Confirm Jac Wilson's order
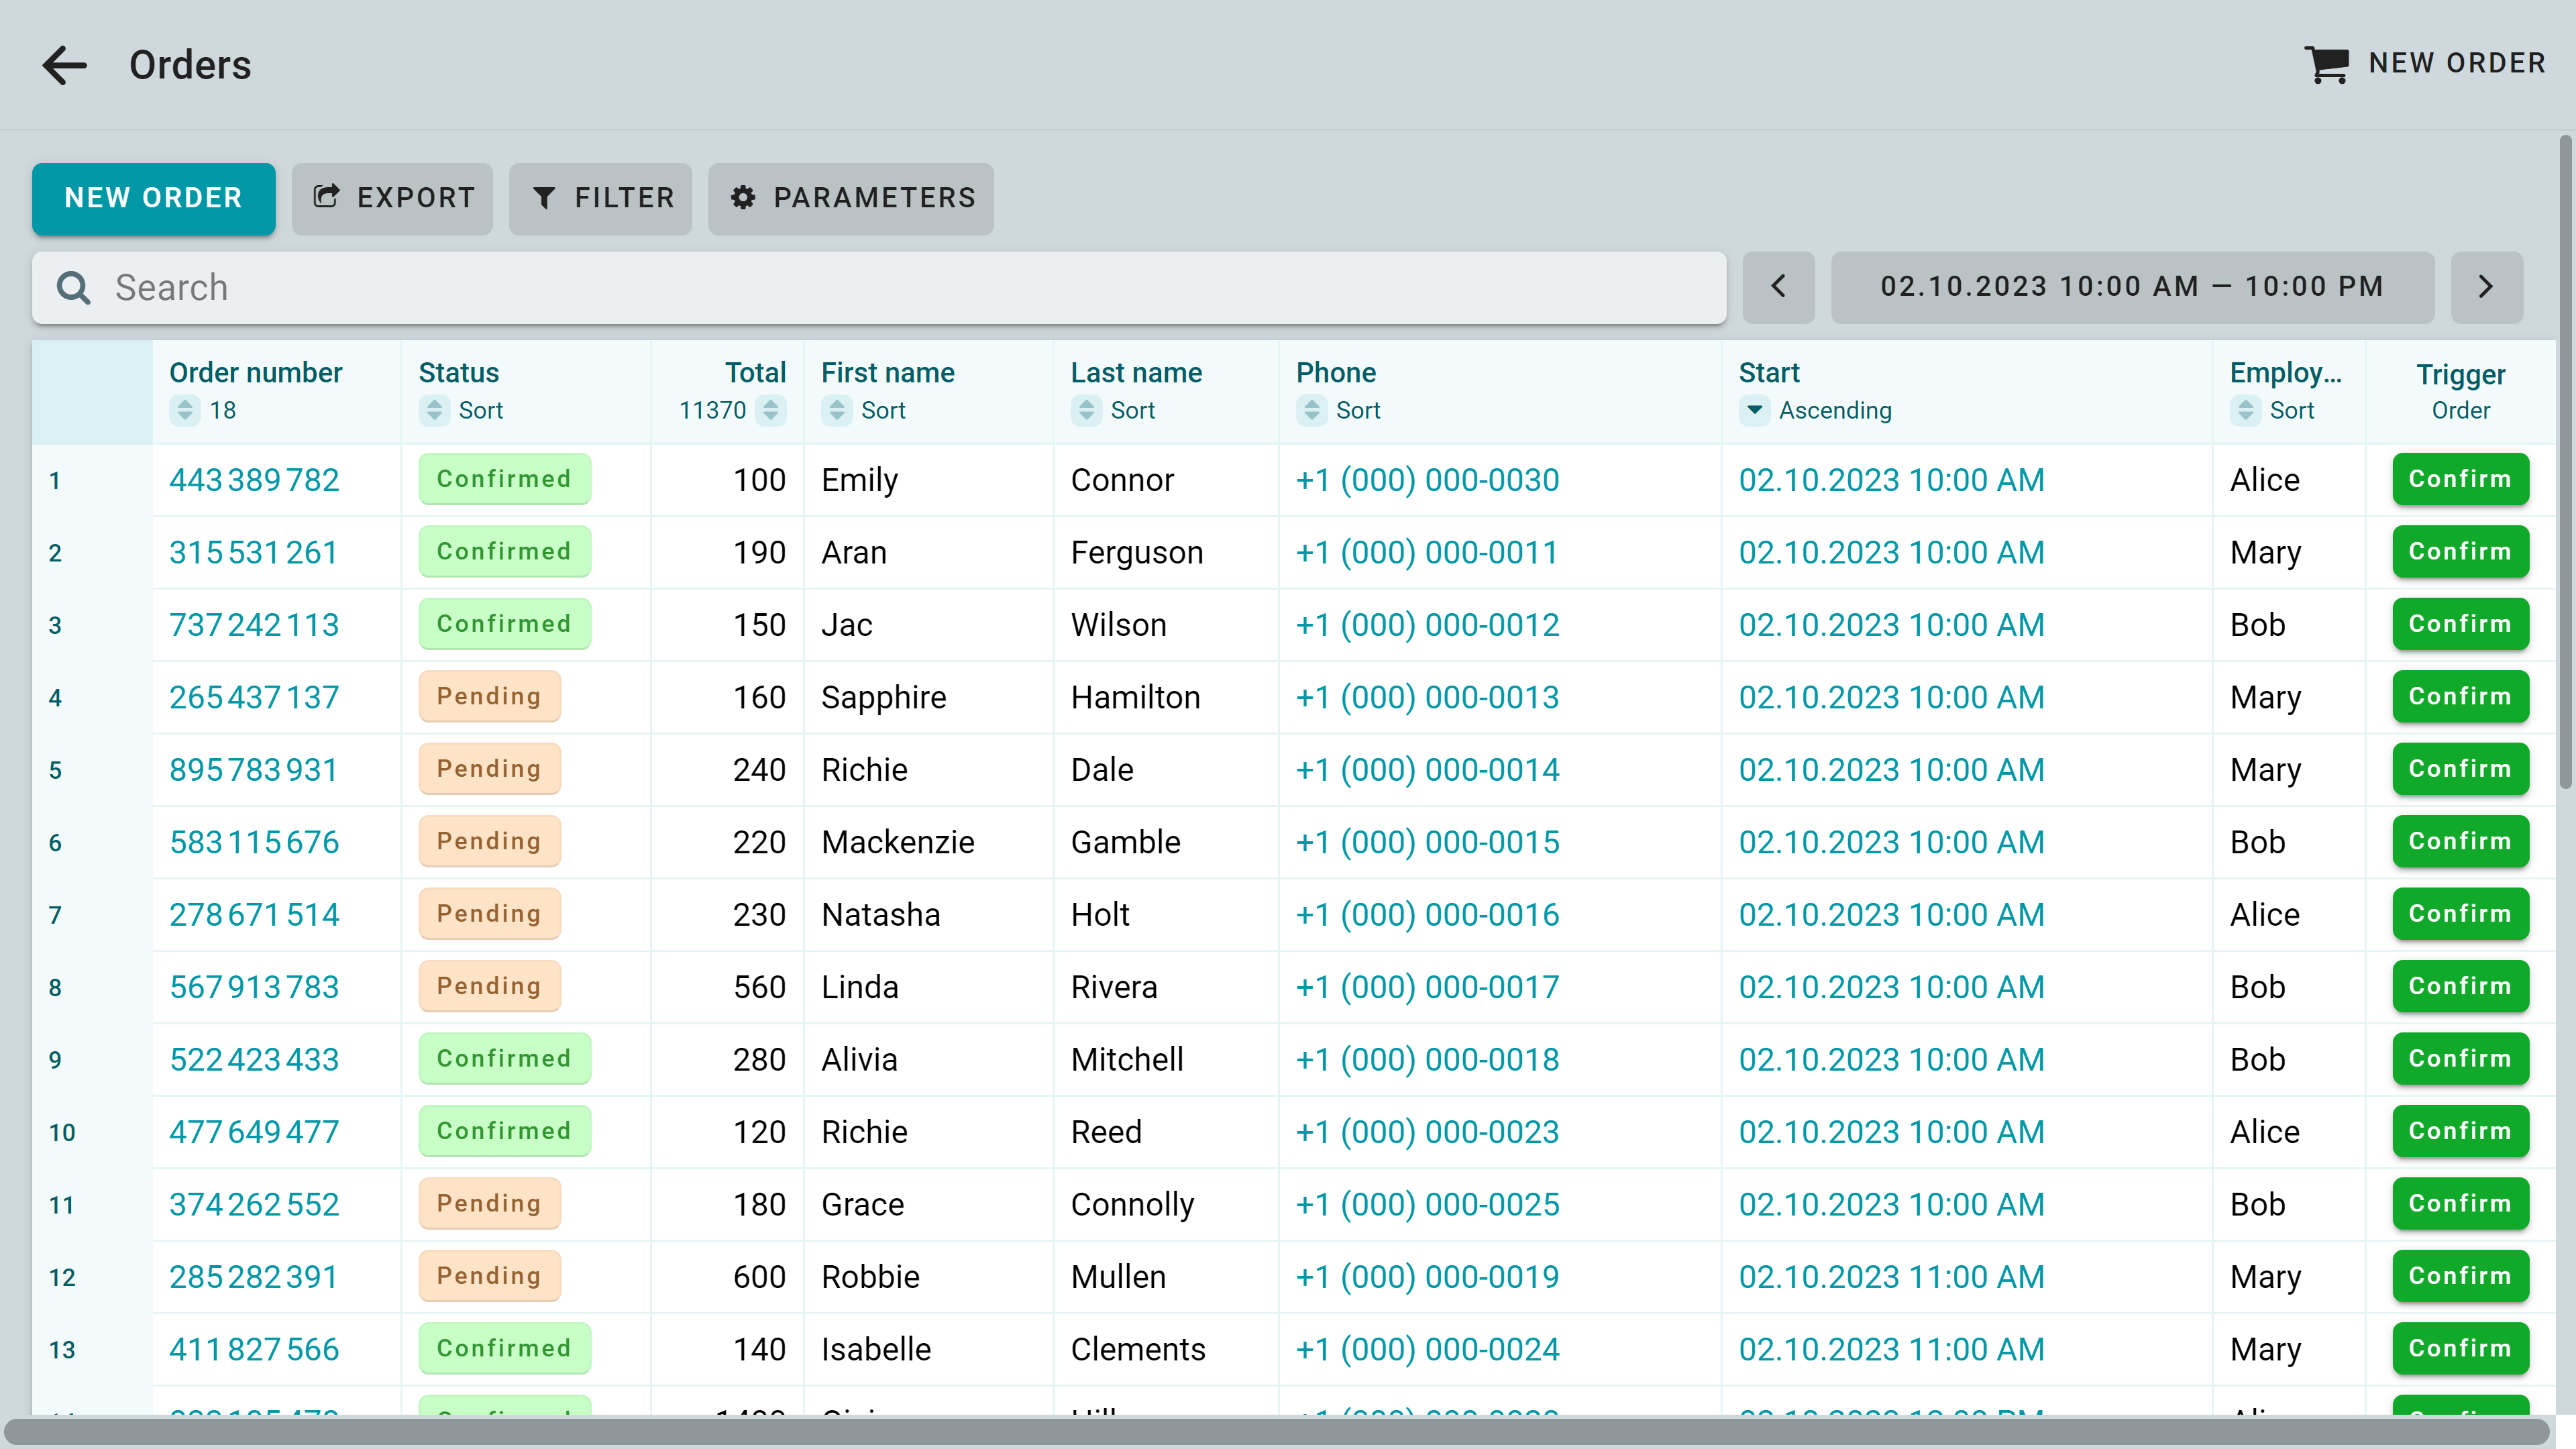The width and height of the screenshot is (2576, 1449). pyautogui.click(x=2460, y=624)
